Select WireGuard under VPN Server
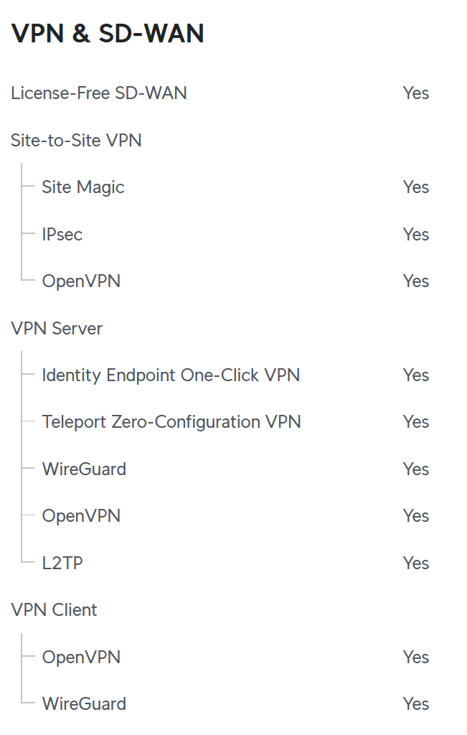This screenshot has width=467, height=735. [85, 469]
